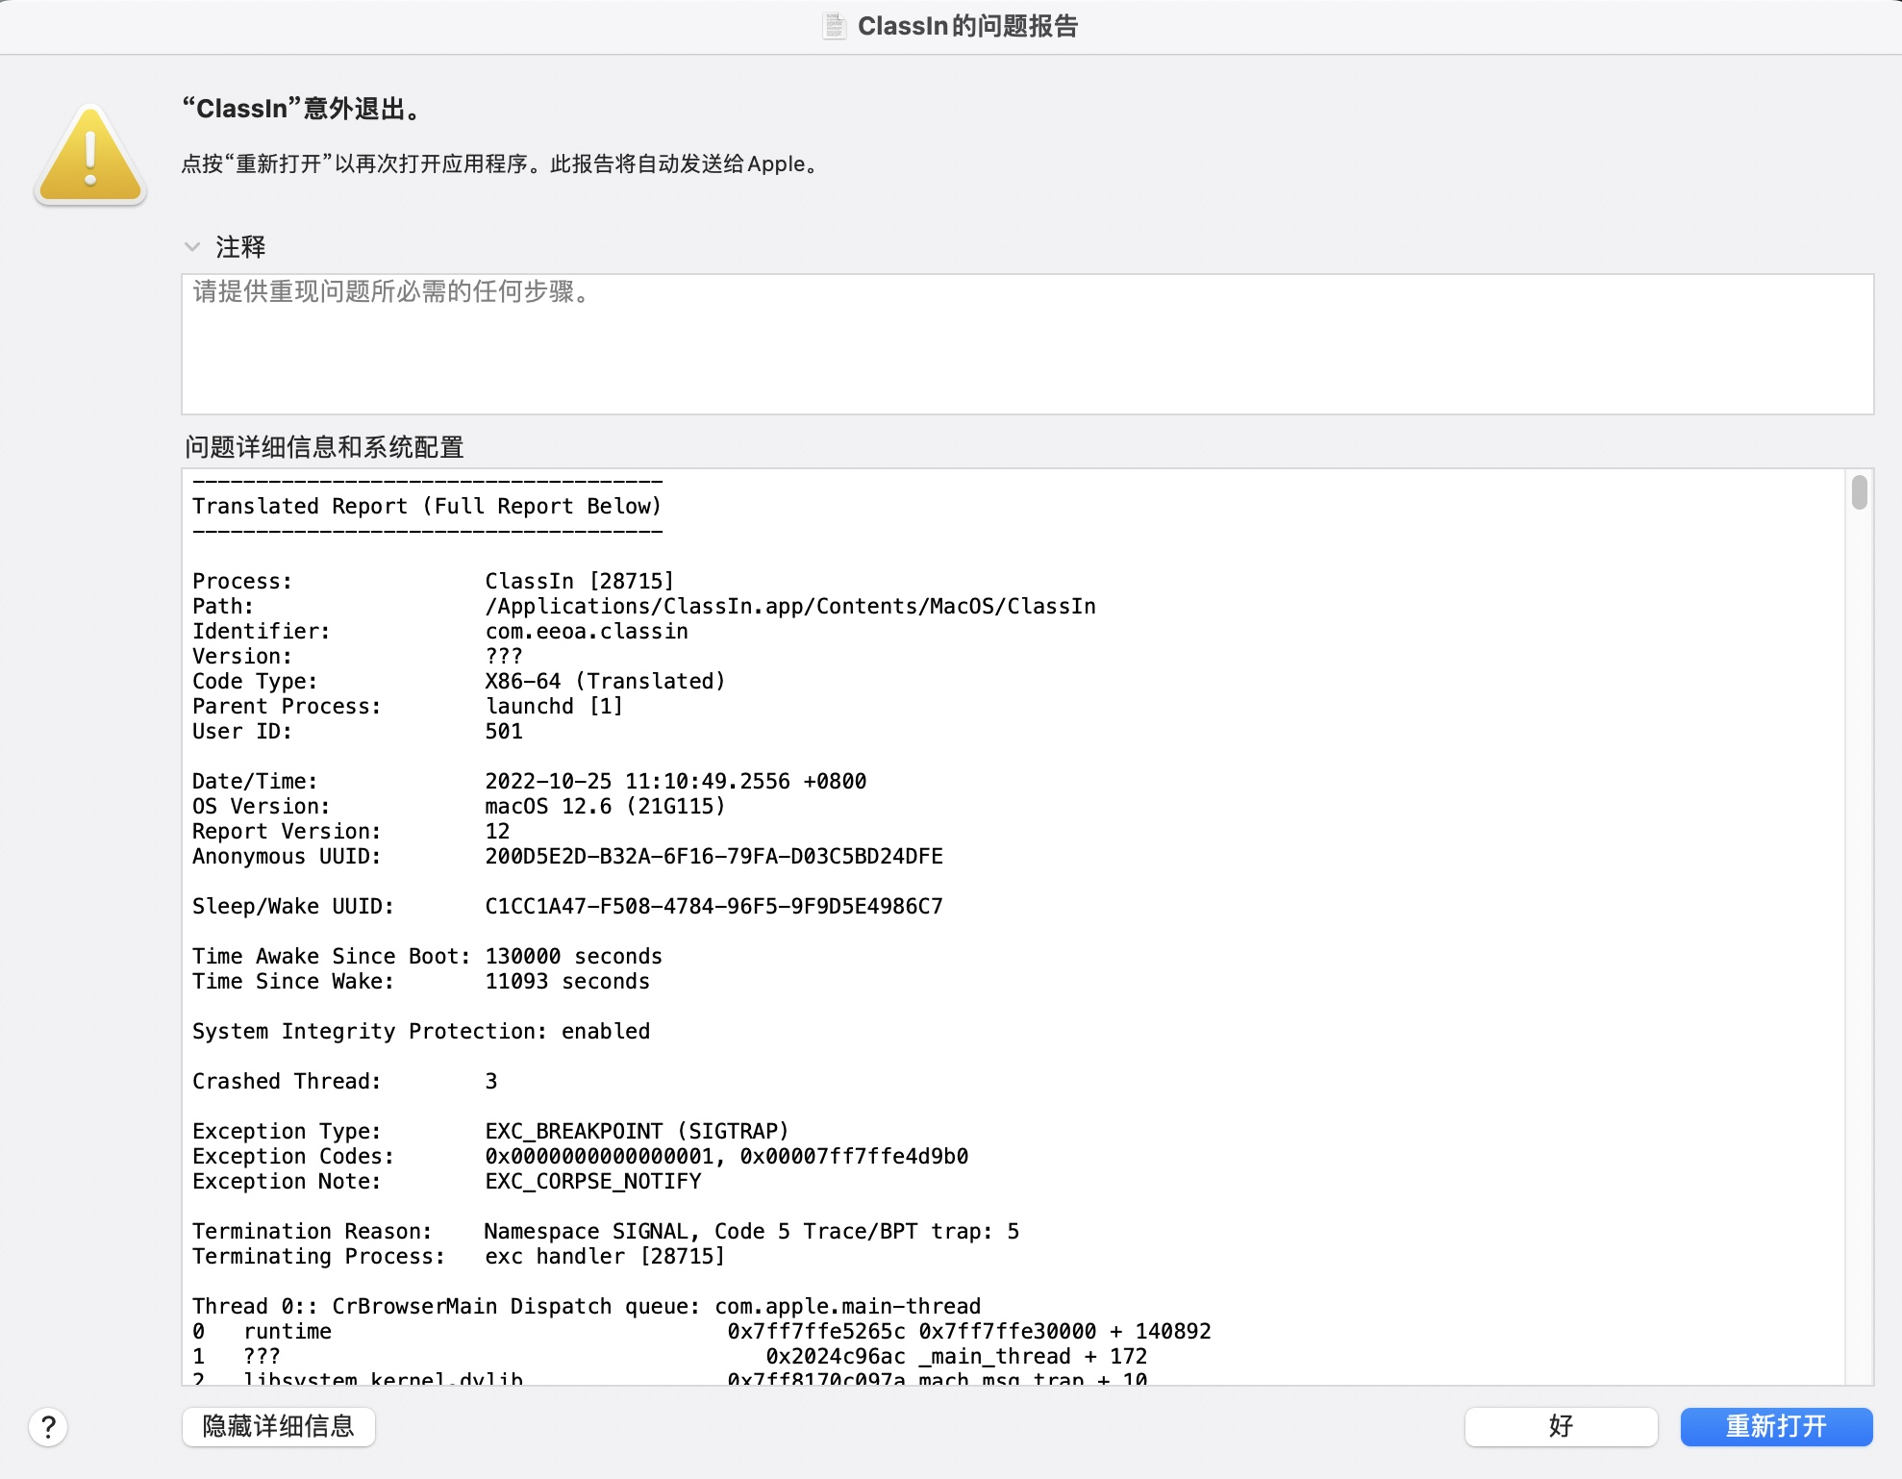Image resolution: width=1902 pixels, height=1479 pixels.
Task: Click '130000 seconds' awake since boot
Action: (x=573, y=956)
